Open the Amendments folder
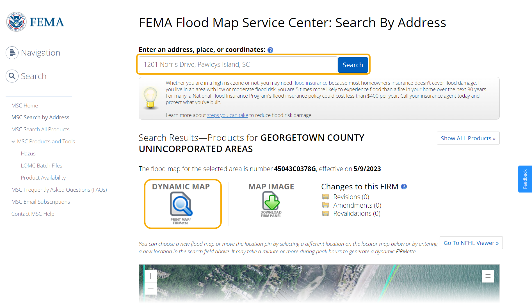 click(x=326, y=205)
